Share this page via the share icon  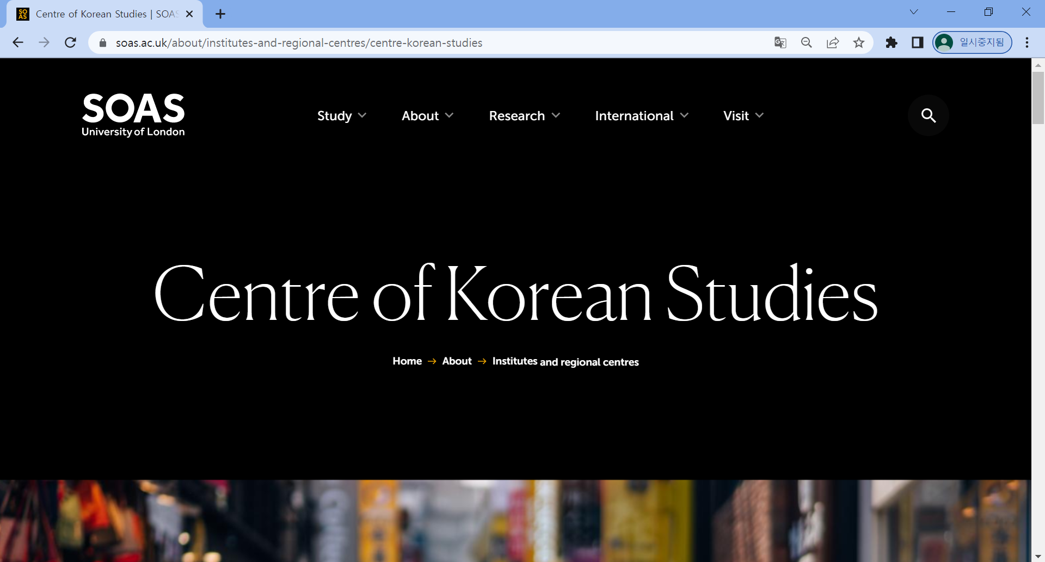pyautogui.click(x=833, y=42)
